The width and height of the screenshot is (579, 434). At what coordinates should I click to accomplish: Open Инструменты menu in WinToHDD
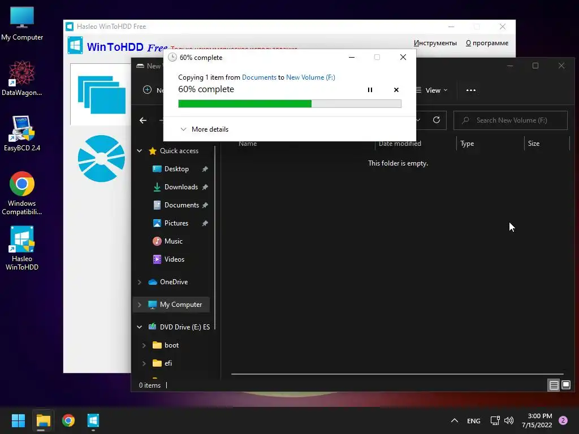coord(435,43)
